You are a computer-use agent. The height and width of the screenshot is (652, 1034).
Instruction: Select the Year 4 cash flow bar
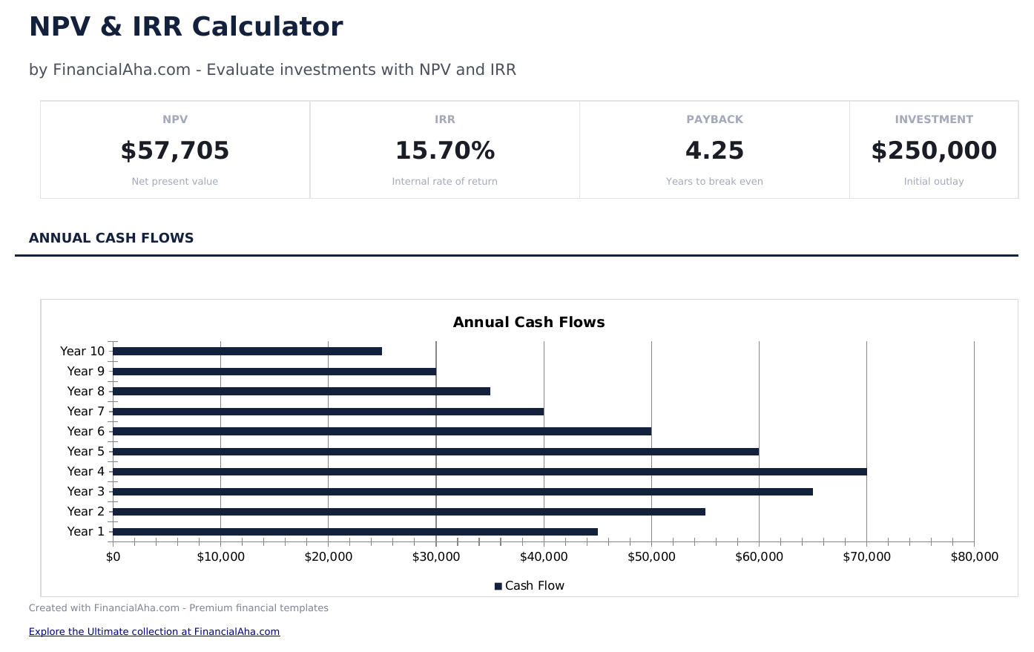[490, 472]
